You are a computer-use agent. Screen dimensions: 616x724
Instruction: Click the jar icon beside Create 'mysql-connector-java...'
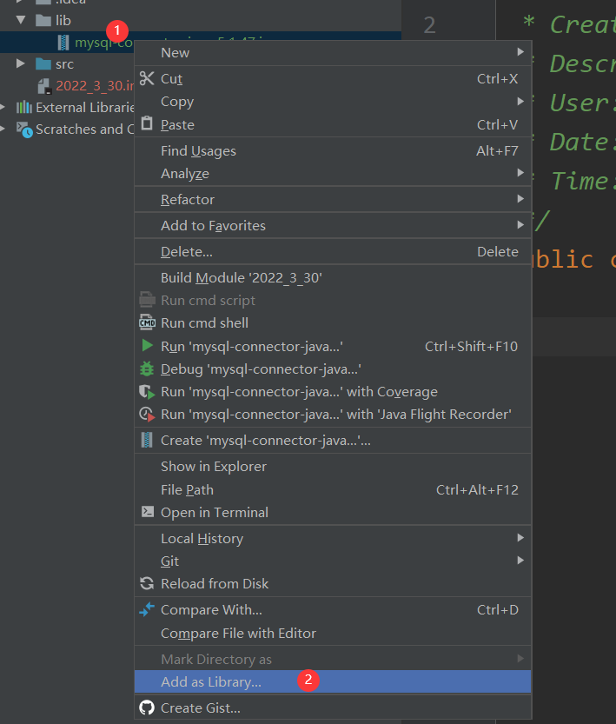point(147,440)
